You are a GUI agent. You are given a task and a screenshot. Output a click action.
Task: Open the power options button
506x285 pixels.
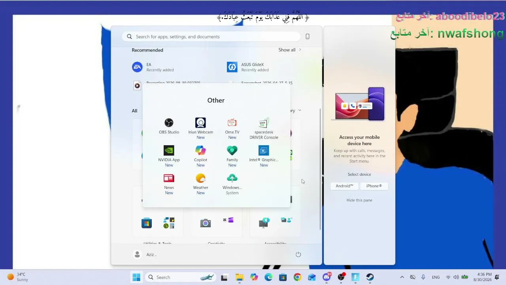coord(298,255)
